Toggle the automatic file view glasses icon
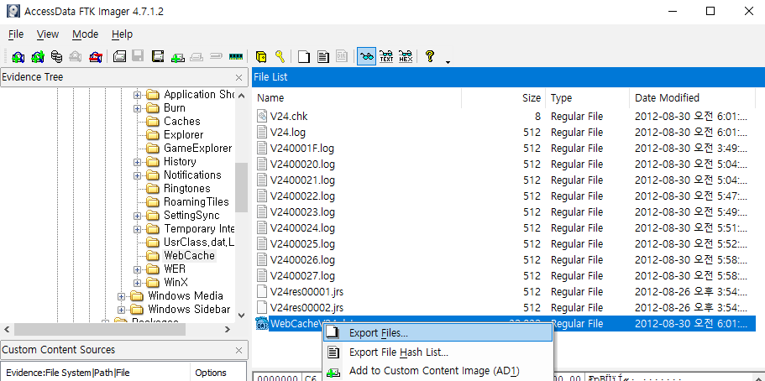765x381 pixels. (366, 56)
